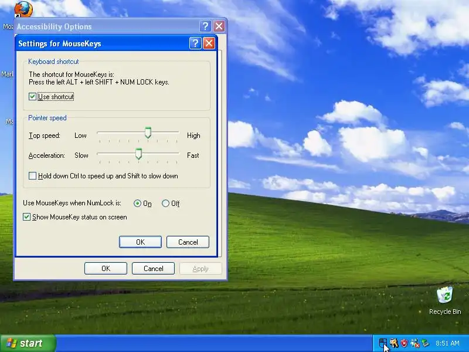Click Cancel in Settings for MouseKeys dialog

click(x=188, y=242)
